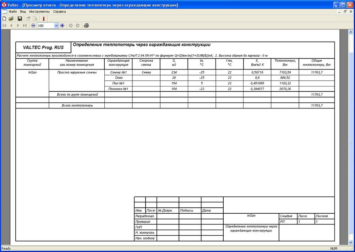Screen dimensions: 355x252
Task: Click the 'Север' orientation cell
Action: [x=146, y=72]
